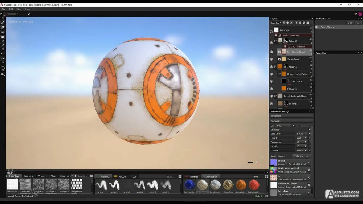Remove the Metallic channel
The width and height of the screenshot is (363, 204).
tap(310, 146)
